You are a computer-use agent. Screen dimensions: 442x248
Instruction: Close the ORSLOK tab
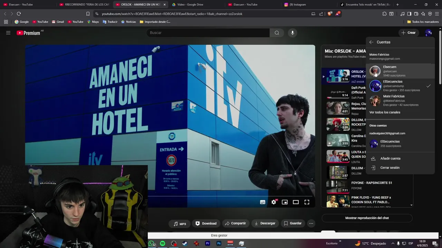click(164, 4)
